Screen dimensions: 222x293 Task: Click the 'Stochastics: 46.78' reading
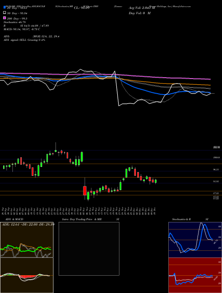(x=15, y=22)
